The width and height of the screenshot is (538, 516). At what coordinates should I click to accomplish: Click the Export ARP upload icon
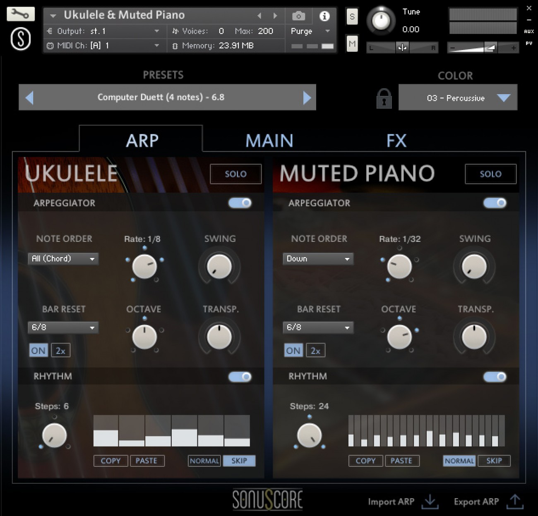[x=514, y=502]
